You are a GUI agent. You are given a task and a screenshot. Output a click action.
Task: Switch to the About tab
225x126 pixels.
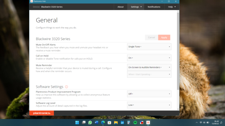tap(120, 7)
